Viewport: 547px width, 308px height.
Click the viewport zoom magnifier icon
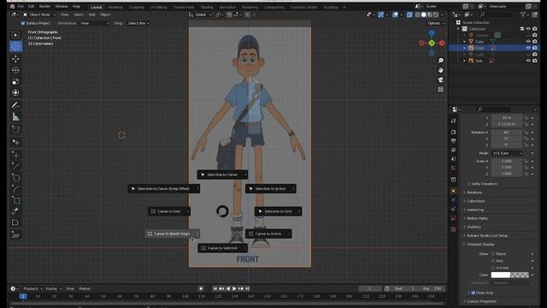click(x=441, y=61)
